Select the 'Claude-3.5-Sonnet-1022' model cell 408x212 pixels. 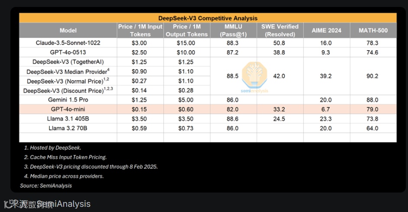[x=68, y=43]
